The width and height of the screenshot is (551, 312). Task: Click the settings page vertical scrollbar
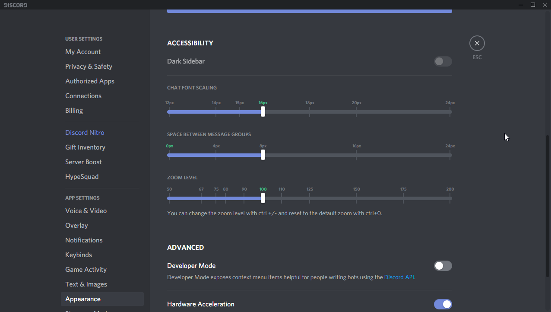(x=548, y=205)
